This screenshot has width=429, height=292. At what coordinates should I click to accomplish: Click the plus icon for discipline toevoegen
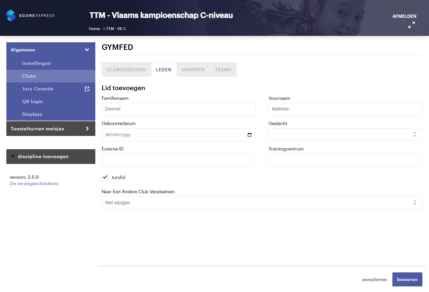(13, 156)
